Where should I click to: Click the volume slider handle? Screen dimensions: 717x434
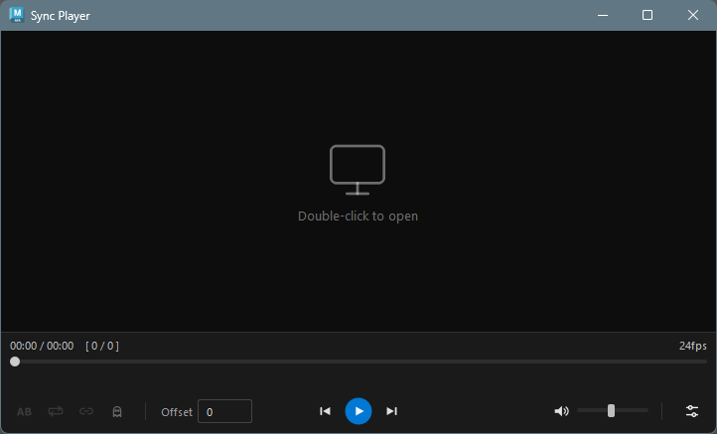click(611, 410)
